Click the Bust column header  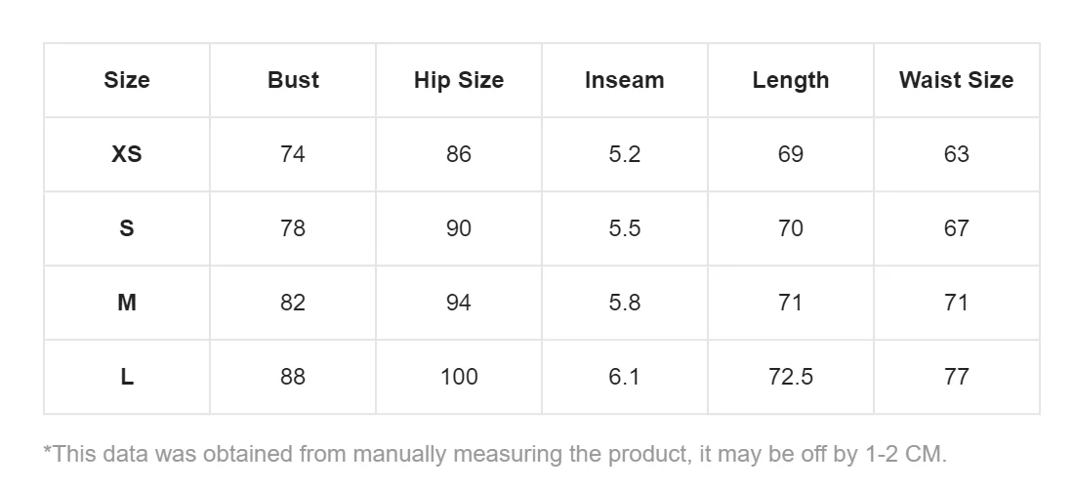[293, 80]
